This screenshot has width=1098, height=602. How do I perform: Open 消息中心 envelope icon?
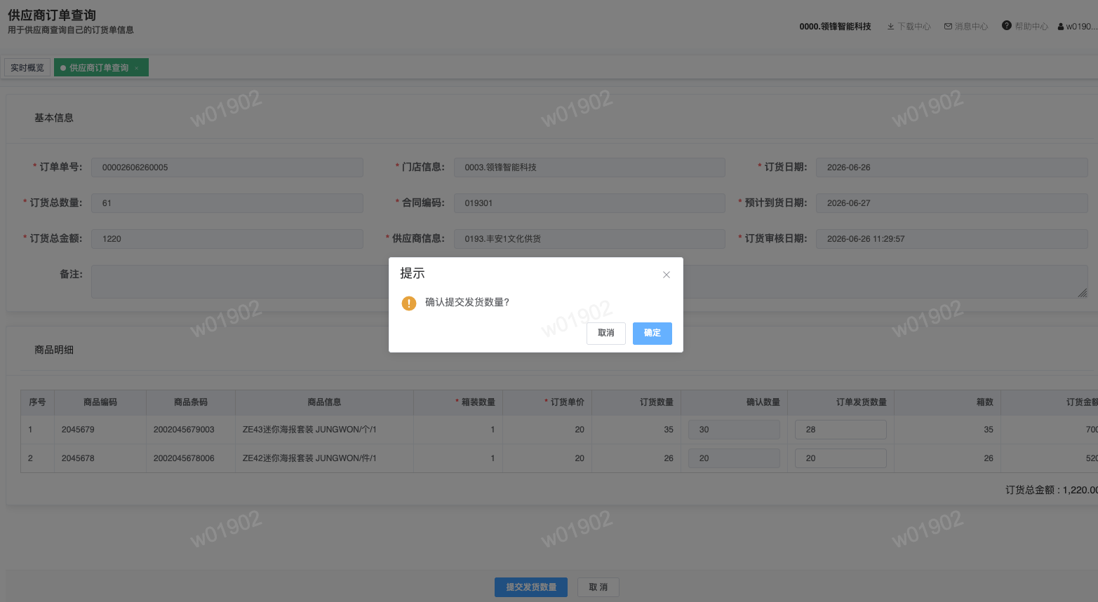pos(948,27)
